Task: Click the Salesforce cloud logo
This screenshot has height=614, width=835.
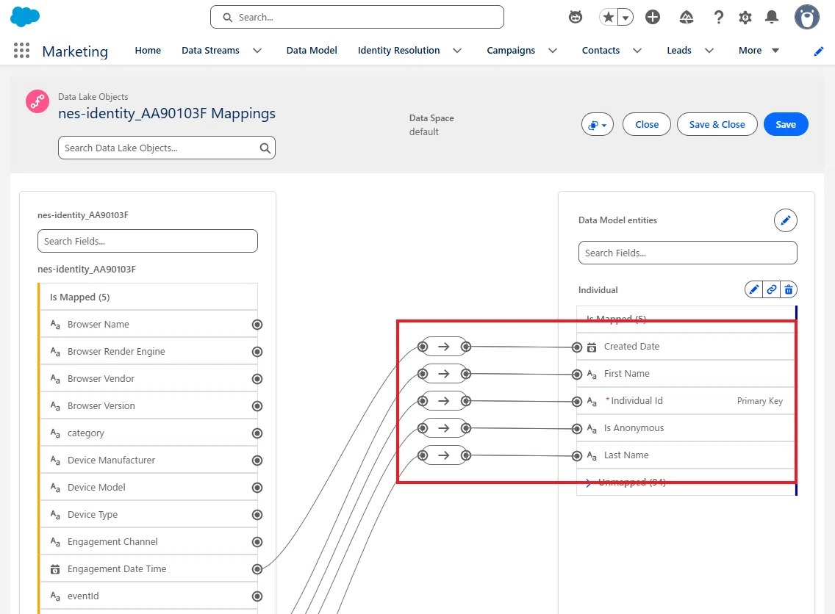Action: pos(25,17)
